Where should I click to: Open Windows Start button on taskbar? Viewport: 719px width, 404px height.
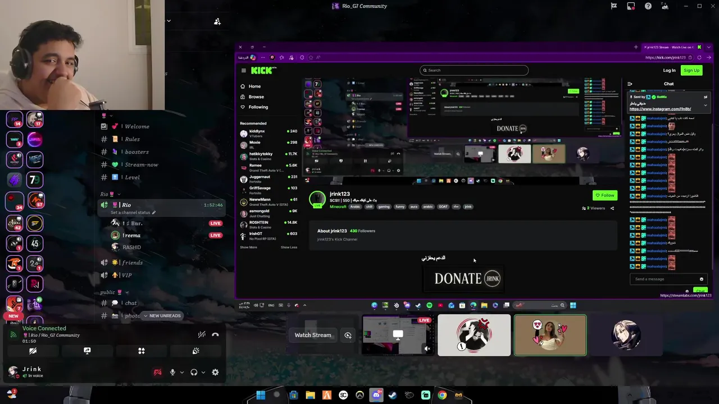(261, 395)
